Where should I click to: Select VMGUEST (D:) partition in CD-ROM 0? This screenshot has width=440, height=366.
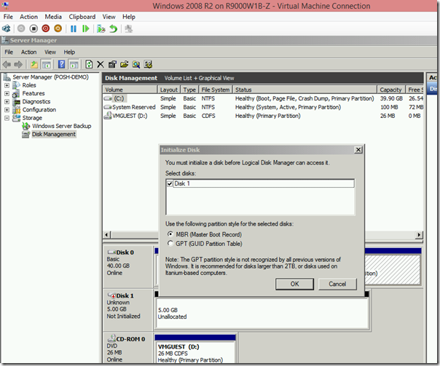coord(195,352)
